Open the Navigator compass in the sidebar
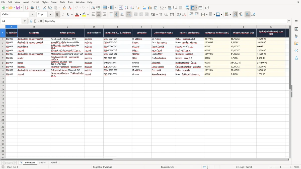 296,51
